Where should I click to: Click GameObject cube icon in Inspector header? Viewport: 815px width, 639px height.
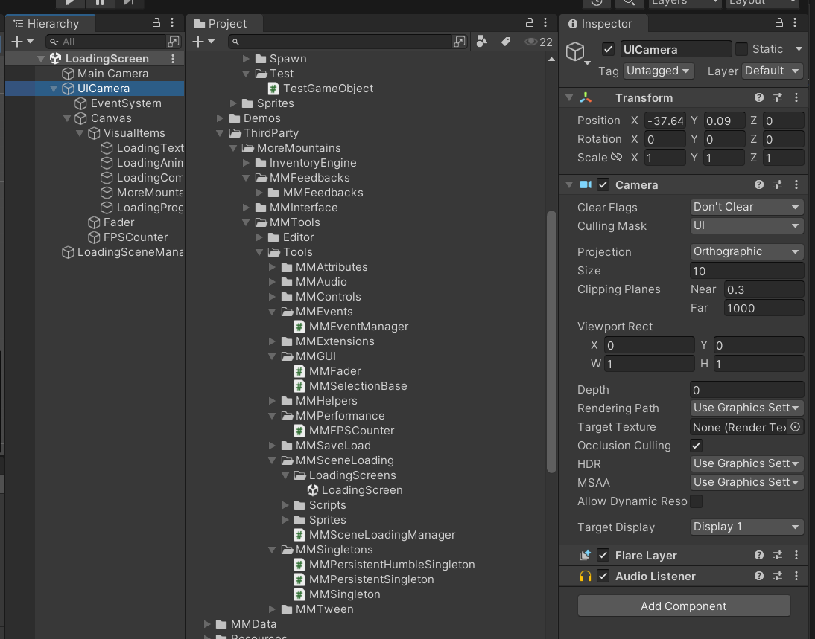coord(576,51)
